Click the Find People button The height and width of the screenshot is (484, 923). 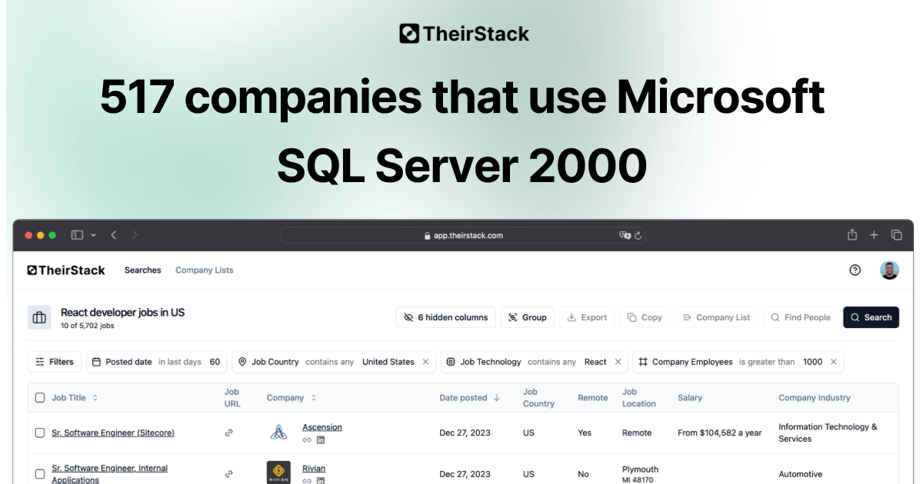(x=800, y=317)
